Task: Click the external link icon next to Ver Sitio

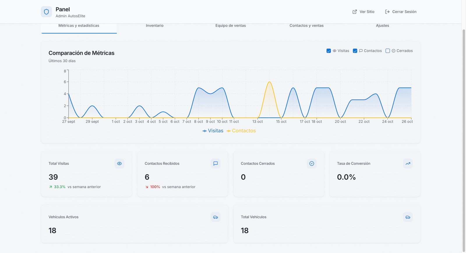Action: click(354, 12)
